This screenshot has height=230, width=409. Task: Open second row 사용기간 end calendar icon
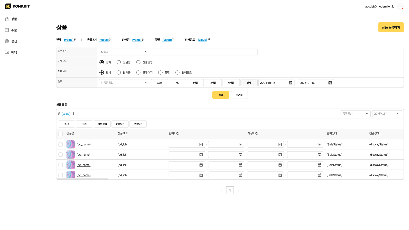click(319, 155)
